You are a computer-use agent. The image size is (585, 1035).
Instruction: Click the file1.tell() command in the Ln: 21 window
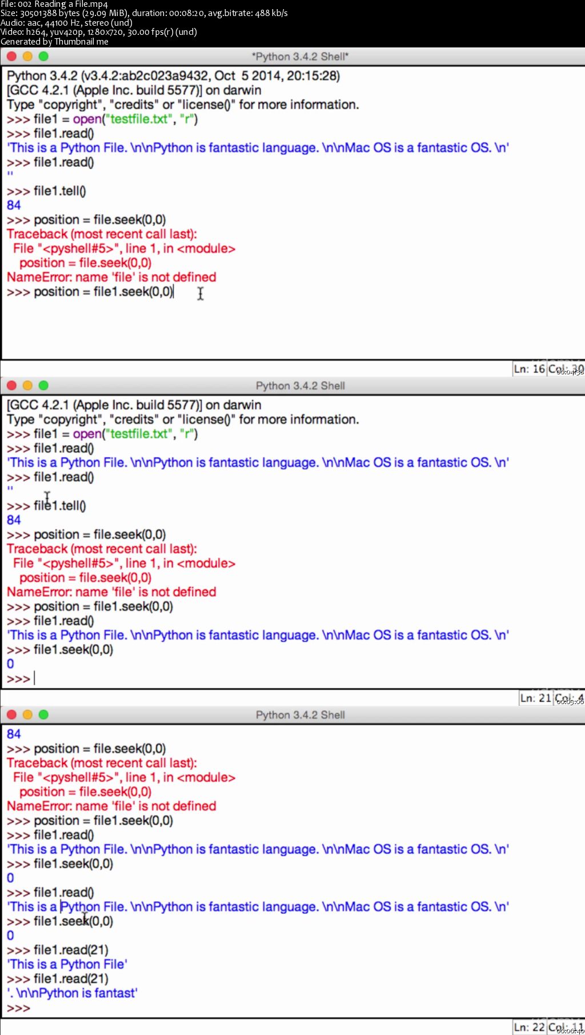click(60, 506)
